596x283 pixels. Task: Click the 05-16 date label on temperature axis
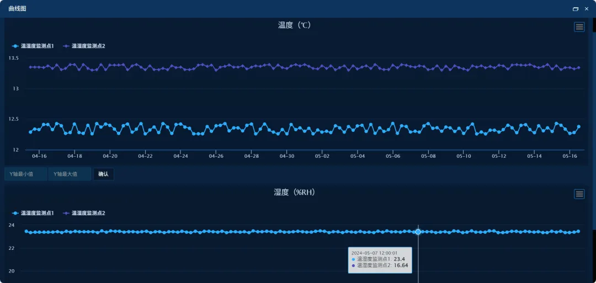(570, 156)
